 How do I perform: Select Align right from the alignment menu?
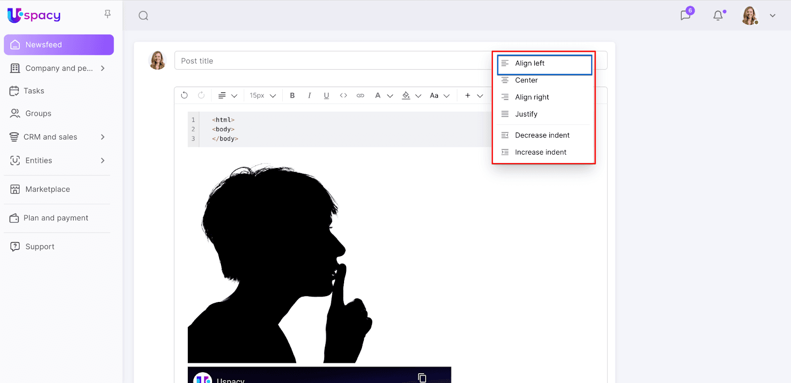(x=532, y=97)
